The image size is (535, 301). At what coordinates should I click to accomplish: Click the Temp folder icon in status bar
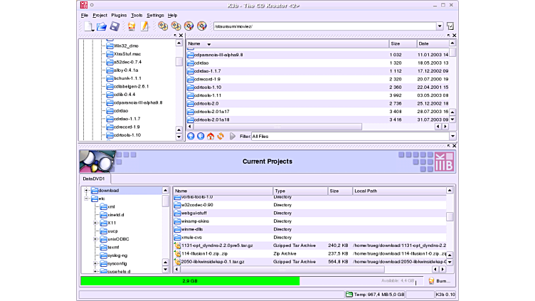click(x=349, y=294)
